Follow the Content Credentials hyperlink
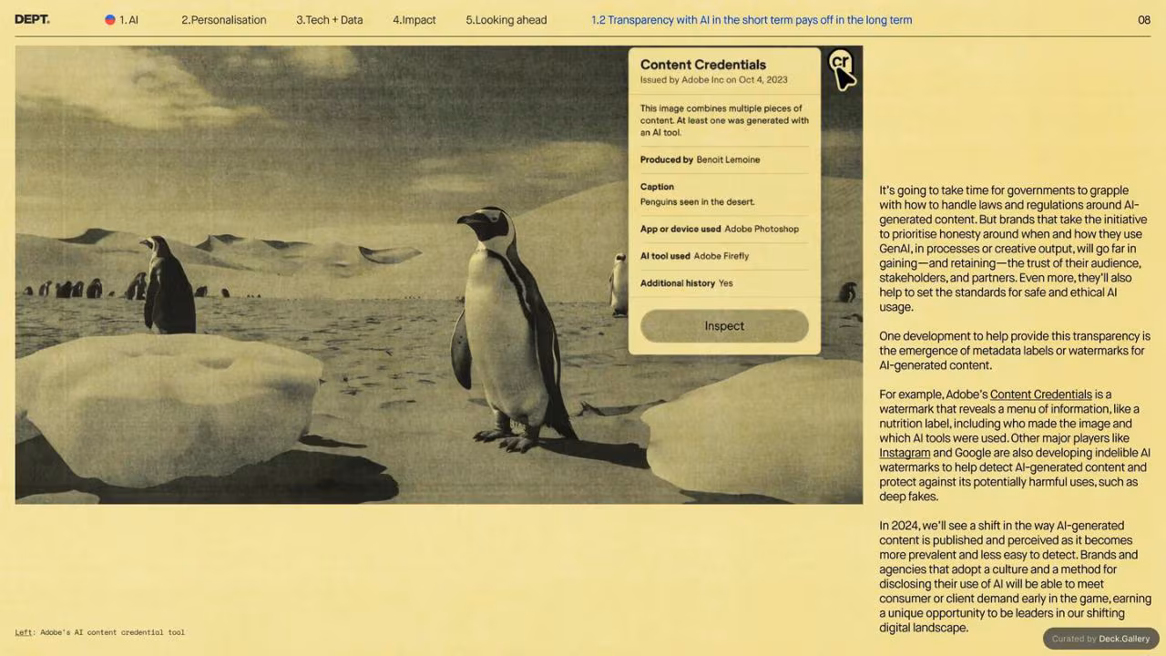This screenshot has height=656, width=1166. [x=1041, y=395]
